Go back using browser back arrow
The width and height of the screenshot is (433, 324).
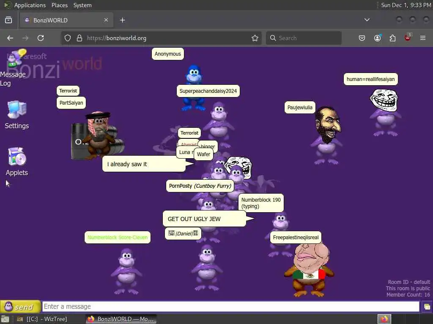tap(10, 38)
